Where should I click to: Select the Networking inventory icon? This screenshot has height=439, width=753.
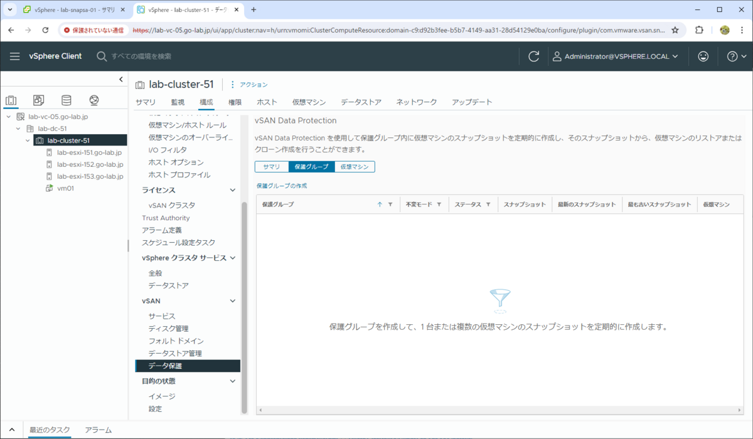(94, 100)
